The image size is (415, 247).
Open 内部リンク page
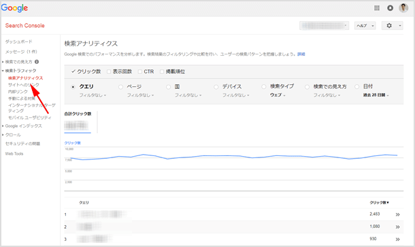(x=18, y=92)
